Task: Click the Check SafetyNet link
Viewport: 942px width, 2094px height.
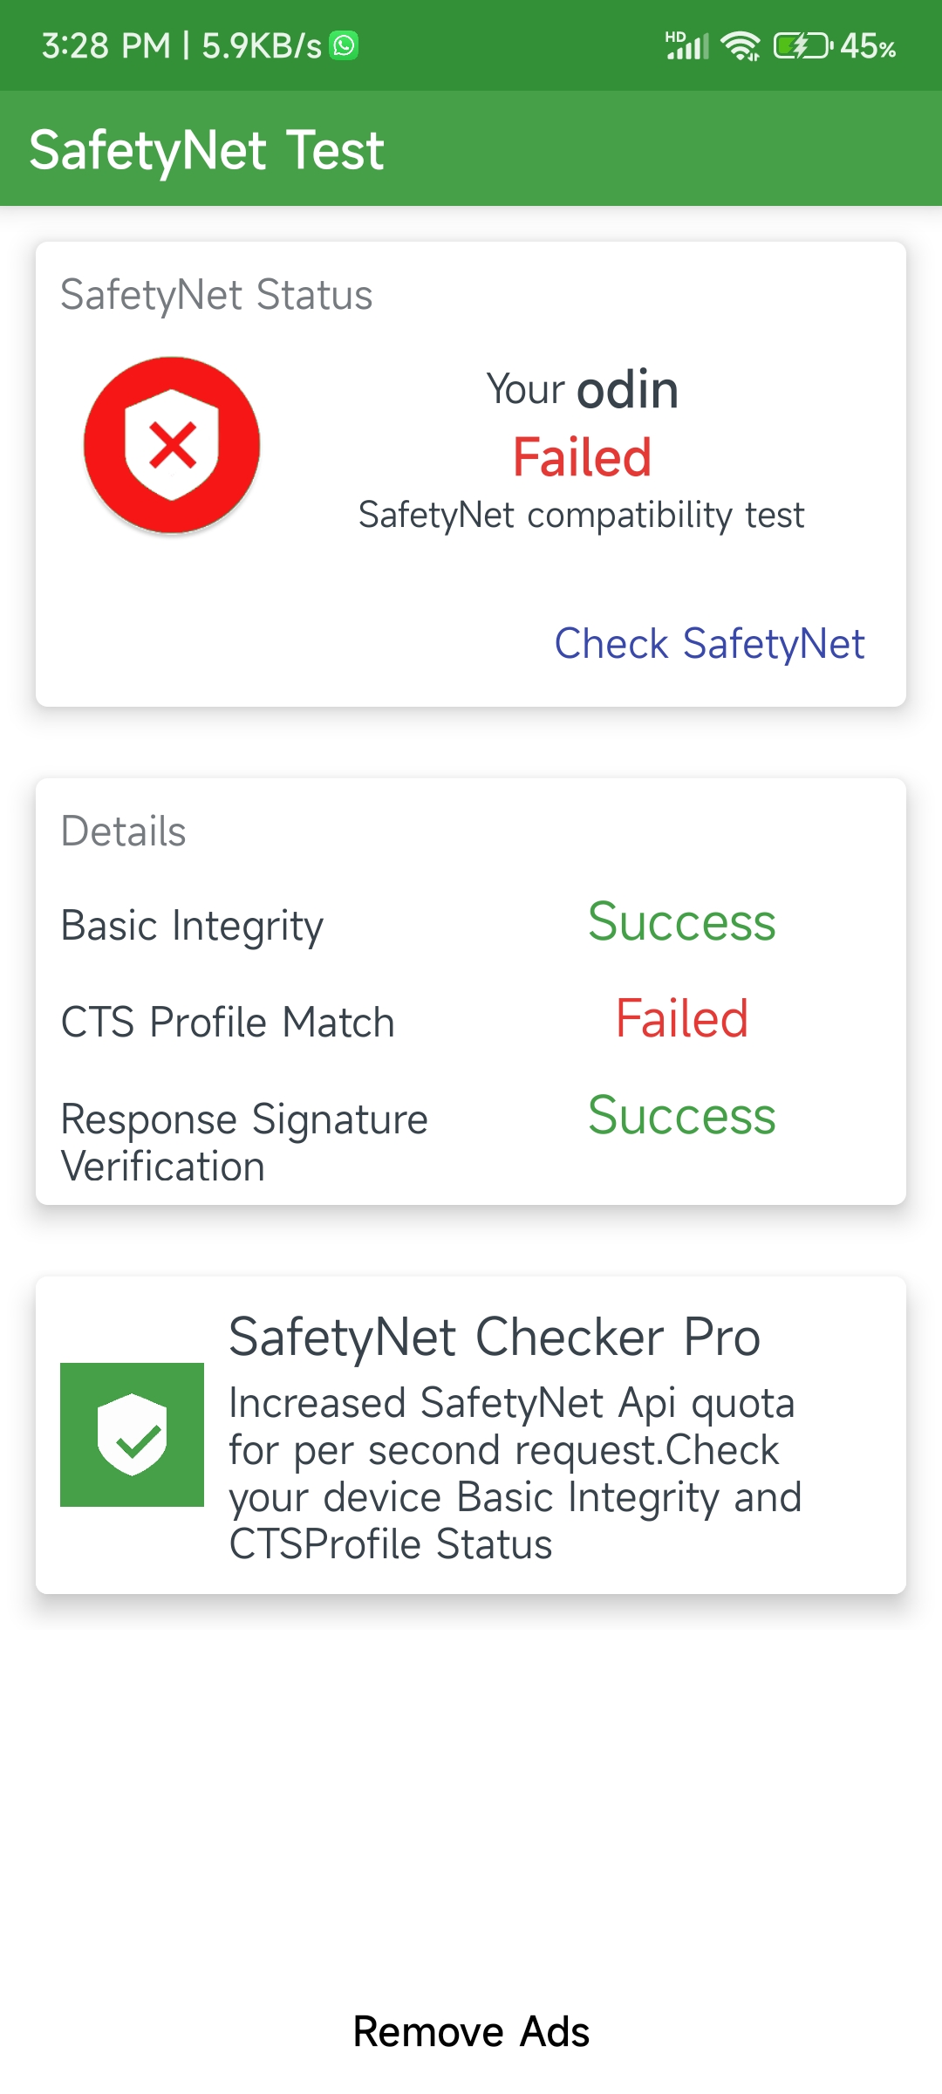Action: click(x=709, y=644)
